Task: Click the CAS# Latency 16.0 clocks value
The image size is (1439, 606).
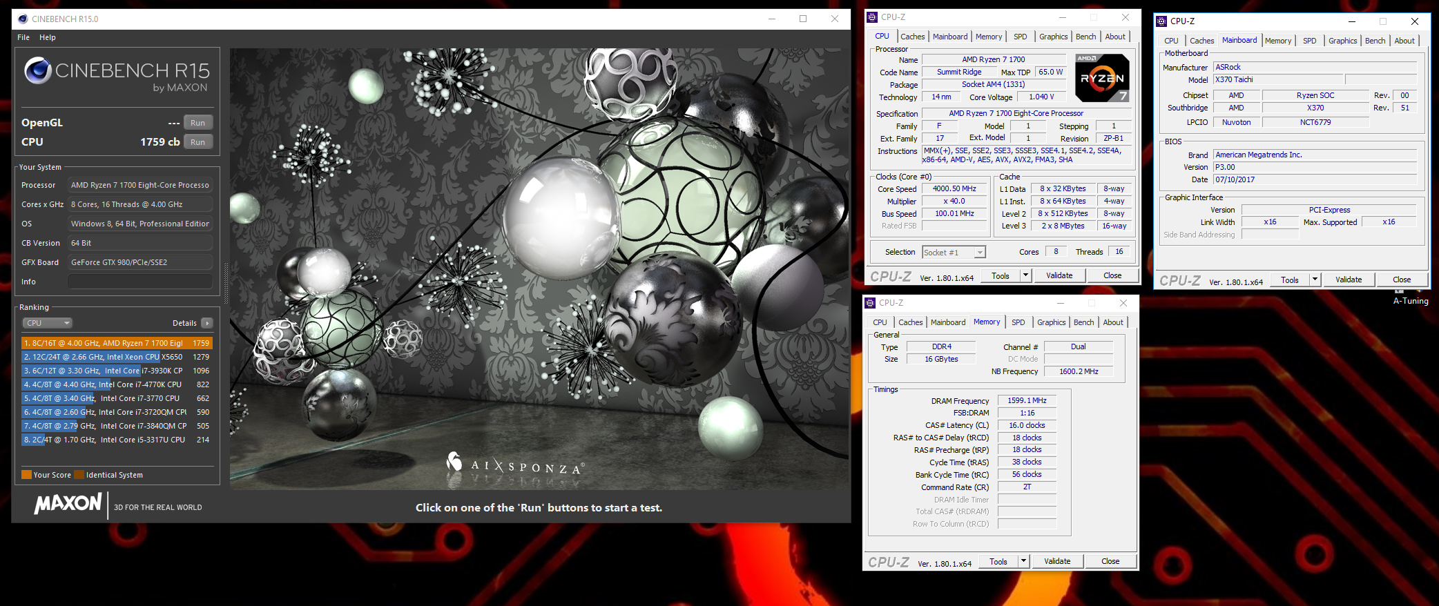Action: coord(1027,425)
